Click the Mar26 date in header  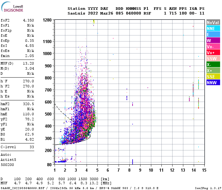pos(107,13)
